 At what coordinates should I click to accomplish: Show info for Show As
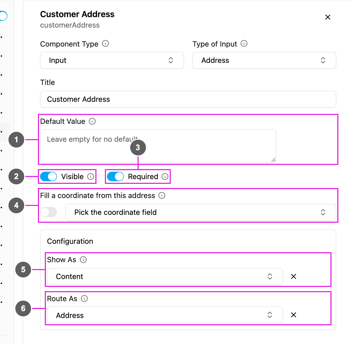coord(83,260)
